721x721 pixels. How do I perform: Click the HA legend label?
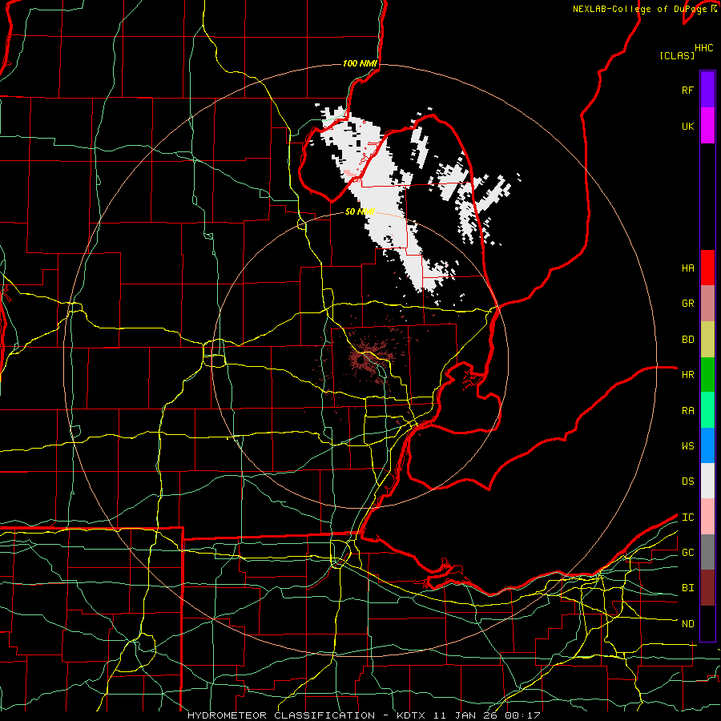pyautogui.click(x=687, y=268)
